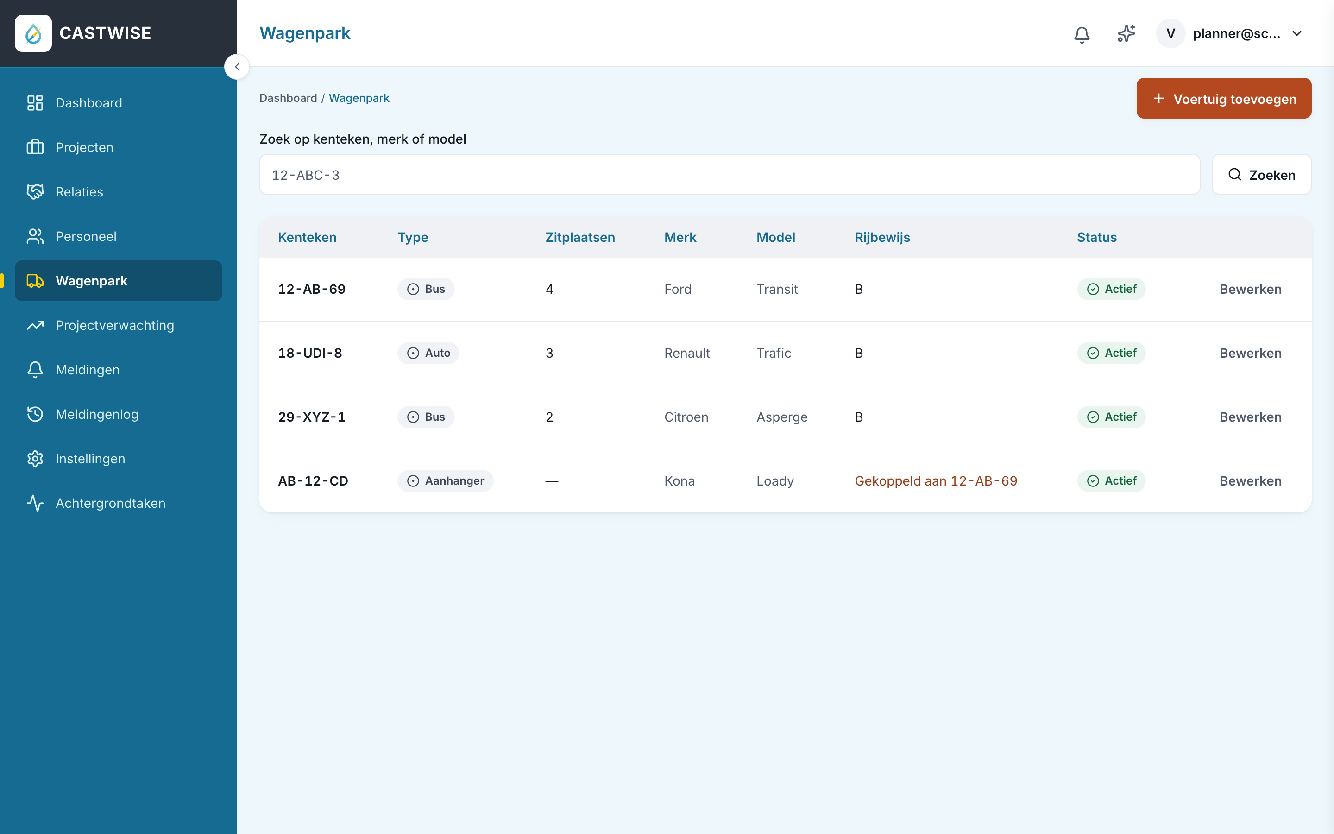Image resolution: width=1334 pixels, height=834 pixels.
Task: Click Bewerken for 29-XYZ-1
Action: click(x=1250, y=417)
